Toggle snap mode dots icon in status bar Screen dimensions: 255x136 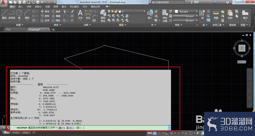point(159,133)
